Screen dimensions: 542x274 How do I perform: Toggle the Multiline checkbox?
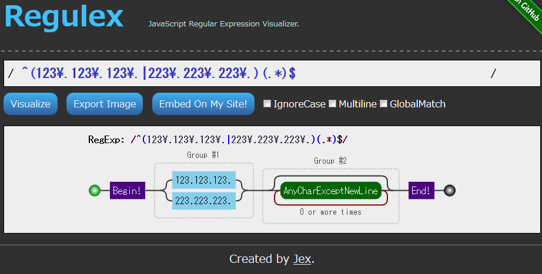[332, 103]
